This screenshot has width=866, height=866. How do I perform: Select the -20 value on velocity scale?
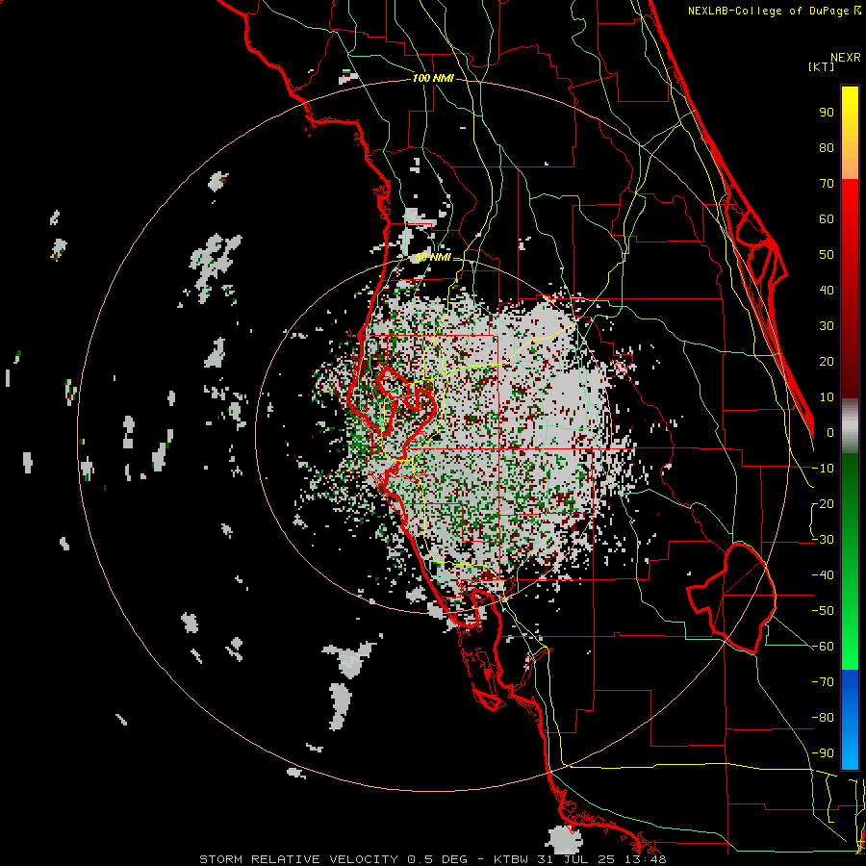(823, 503)
